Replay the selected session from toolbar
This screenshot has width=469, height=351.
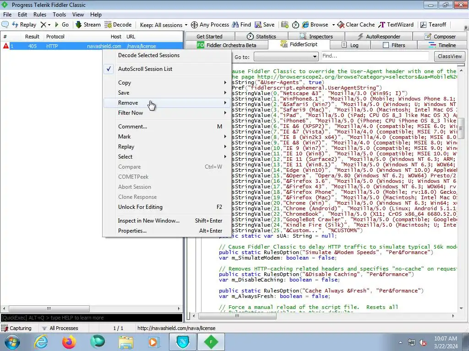(x=24, y=25)
